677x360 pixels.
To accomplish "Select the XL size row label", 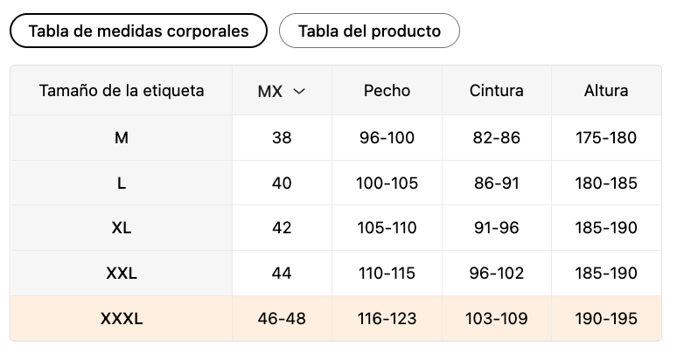I will [x=122, y=228].
